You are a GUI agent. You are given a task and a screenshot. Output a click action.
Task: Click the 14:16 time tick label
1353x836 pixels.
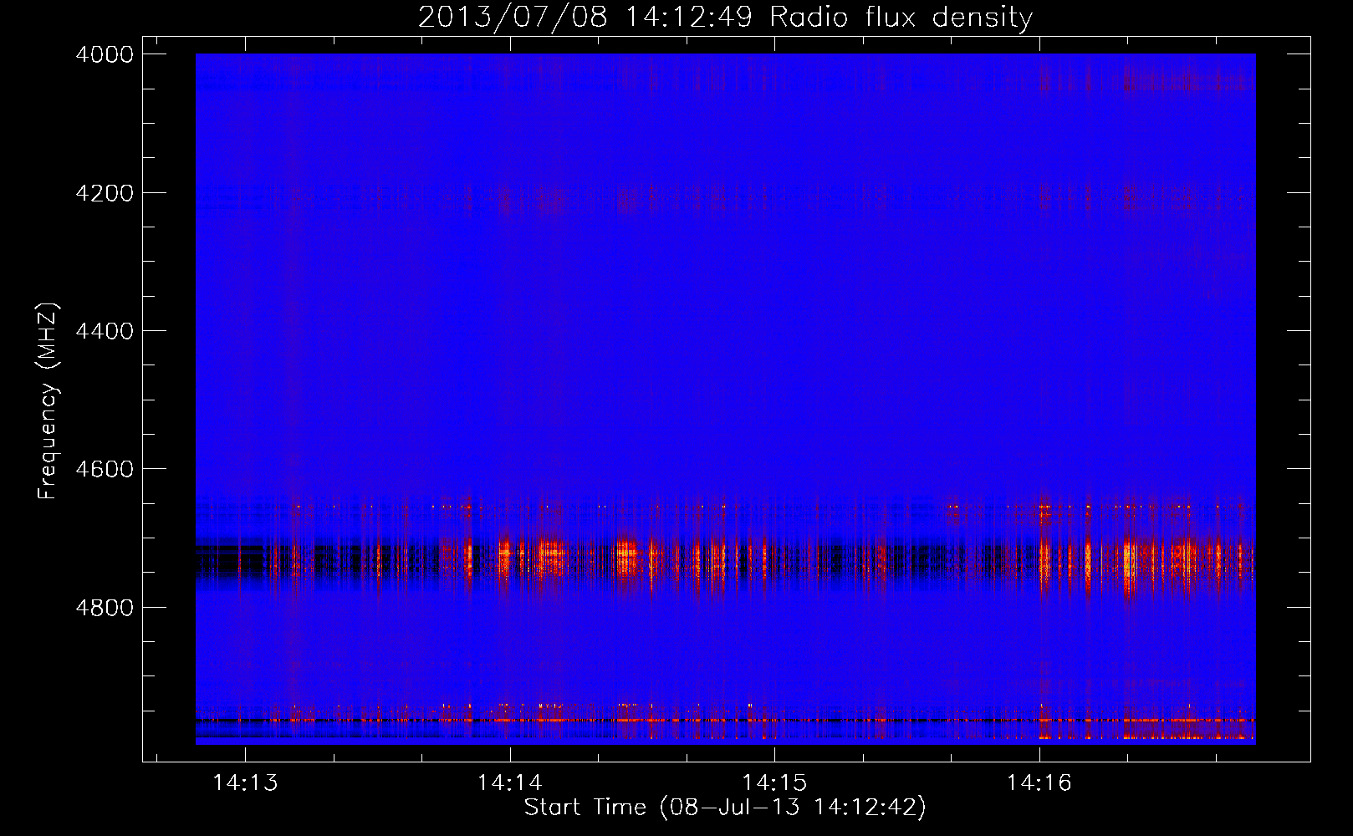pyautogui.click(x=1039, y=782)
